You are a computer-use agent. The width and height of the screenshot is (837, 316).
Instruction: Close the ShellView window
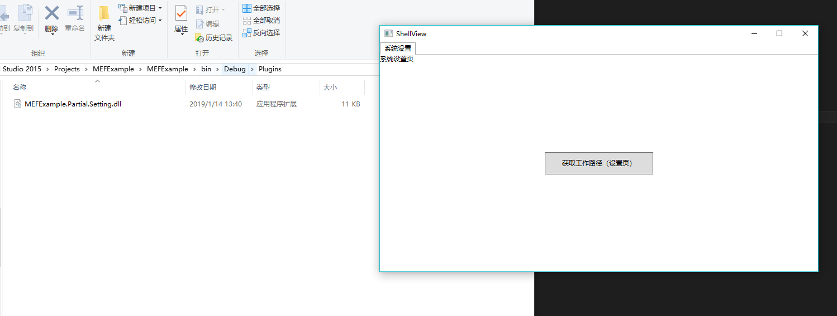pos(805,33)
